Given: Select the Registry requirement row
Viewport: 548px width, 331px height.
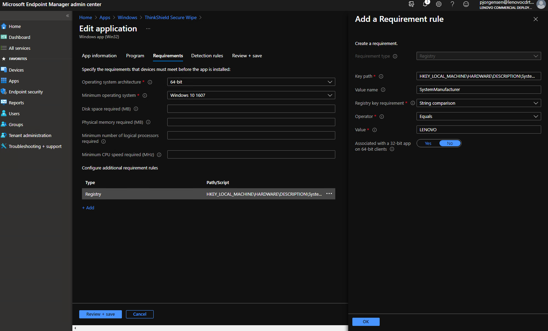Looking at the screenshot, I should (208, 194).
